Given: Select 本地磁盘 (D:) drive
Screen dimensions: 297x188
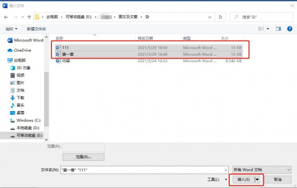Looking at the screenshot, I should [25, 128].
